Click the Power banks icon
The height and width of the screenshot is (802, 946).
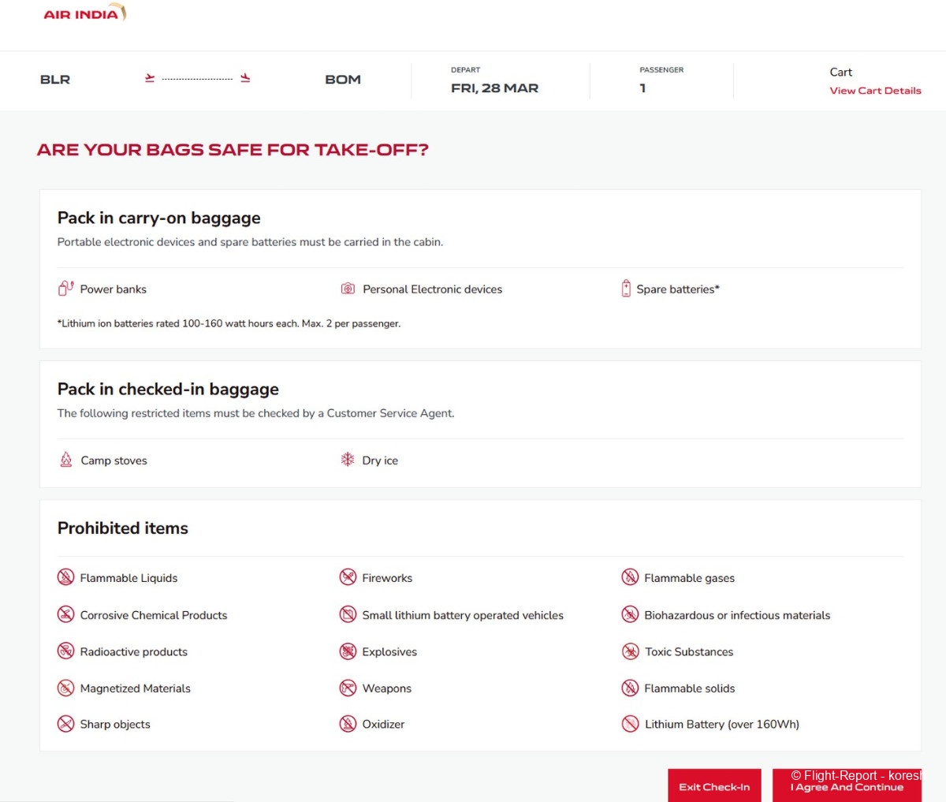point(66,289)
